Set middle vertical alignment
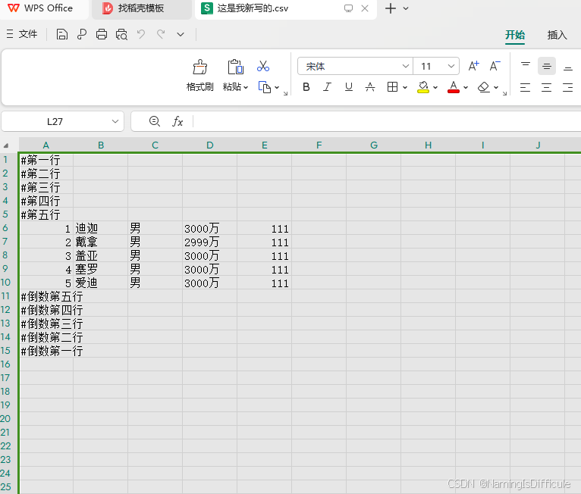The image size is (581, 494). [547, 66]
